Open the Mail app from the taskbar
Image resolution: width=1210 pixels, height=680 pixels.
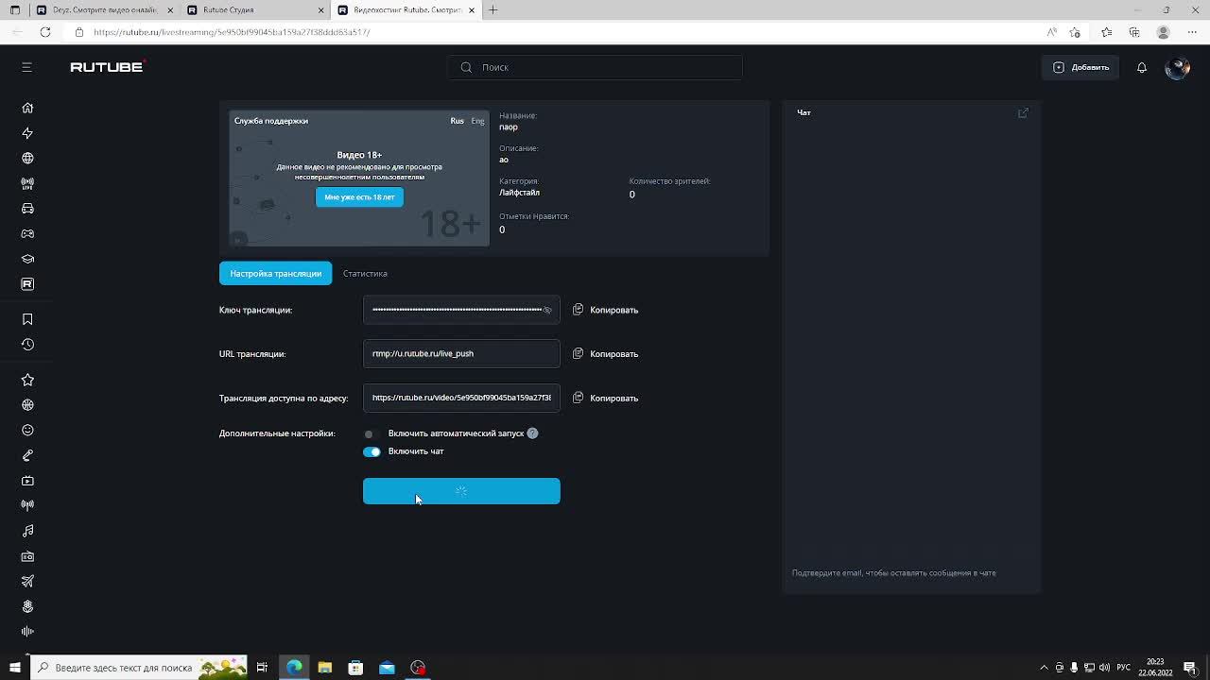pyautogui.click(x=387, y=668)
